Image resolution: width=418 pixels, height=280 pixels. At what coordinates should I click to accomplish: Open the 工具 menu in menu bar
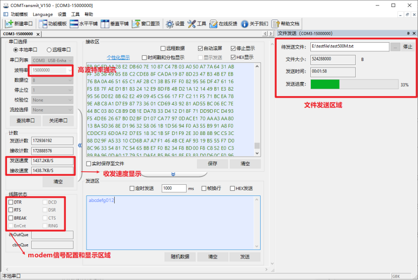pos(75,14)
